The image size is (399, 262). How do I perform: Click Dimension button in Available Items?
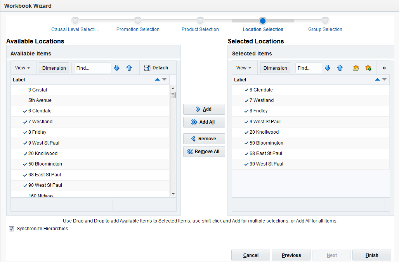[54, 68]
